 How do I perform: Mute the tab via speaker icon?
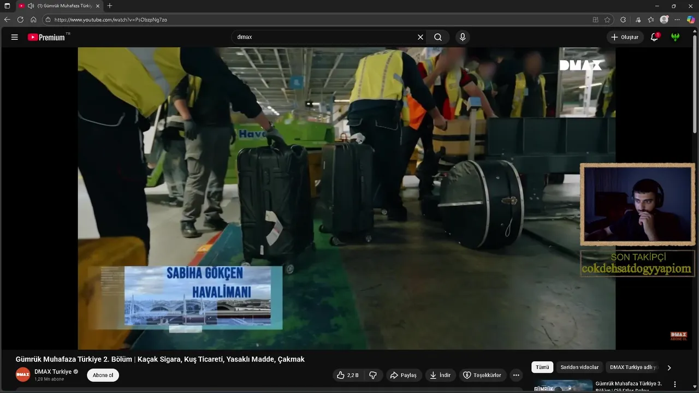tap(31, 5)
